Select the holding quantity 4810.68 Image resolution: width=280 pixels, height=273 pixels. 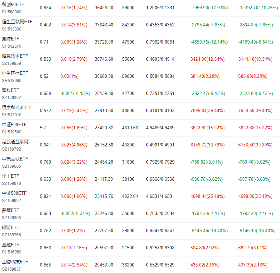click(130, 128)
